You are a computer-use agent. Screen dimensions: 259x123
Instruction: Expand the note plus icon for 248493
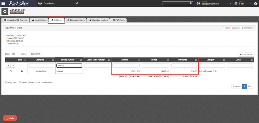point(22,71)
